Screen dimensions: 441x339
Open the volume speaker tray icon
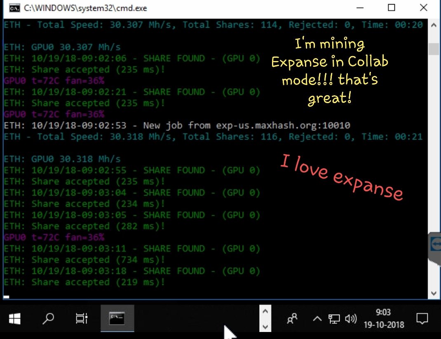click(x=351, y=319)
